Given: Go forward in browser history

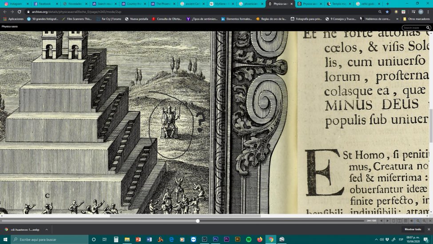Looking at the screenshot, I should (x=12, y=12).
